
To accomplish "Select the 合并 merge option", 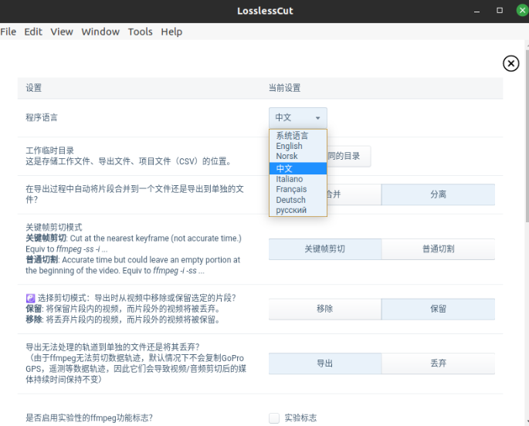I will [354, 194].
